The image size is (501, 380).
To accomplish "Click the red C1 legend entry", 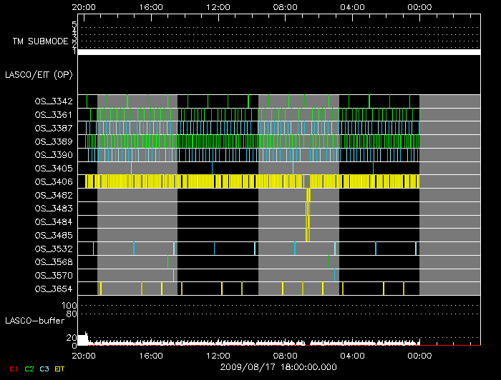I will (x=12, y=369).
